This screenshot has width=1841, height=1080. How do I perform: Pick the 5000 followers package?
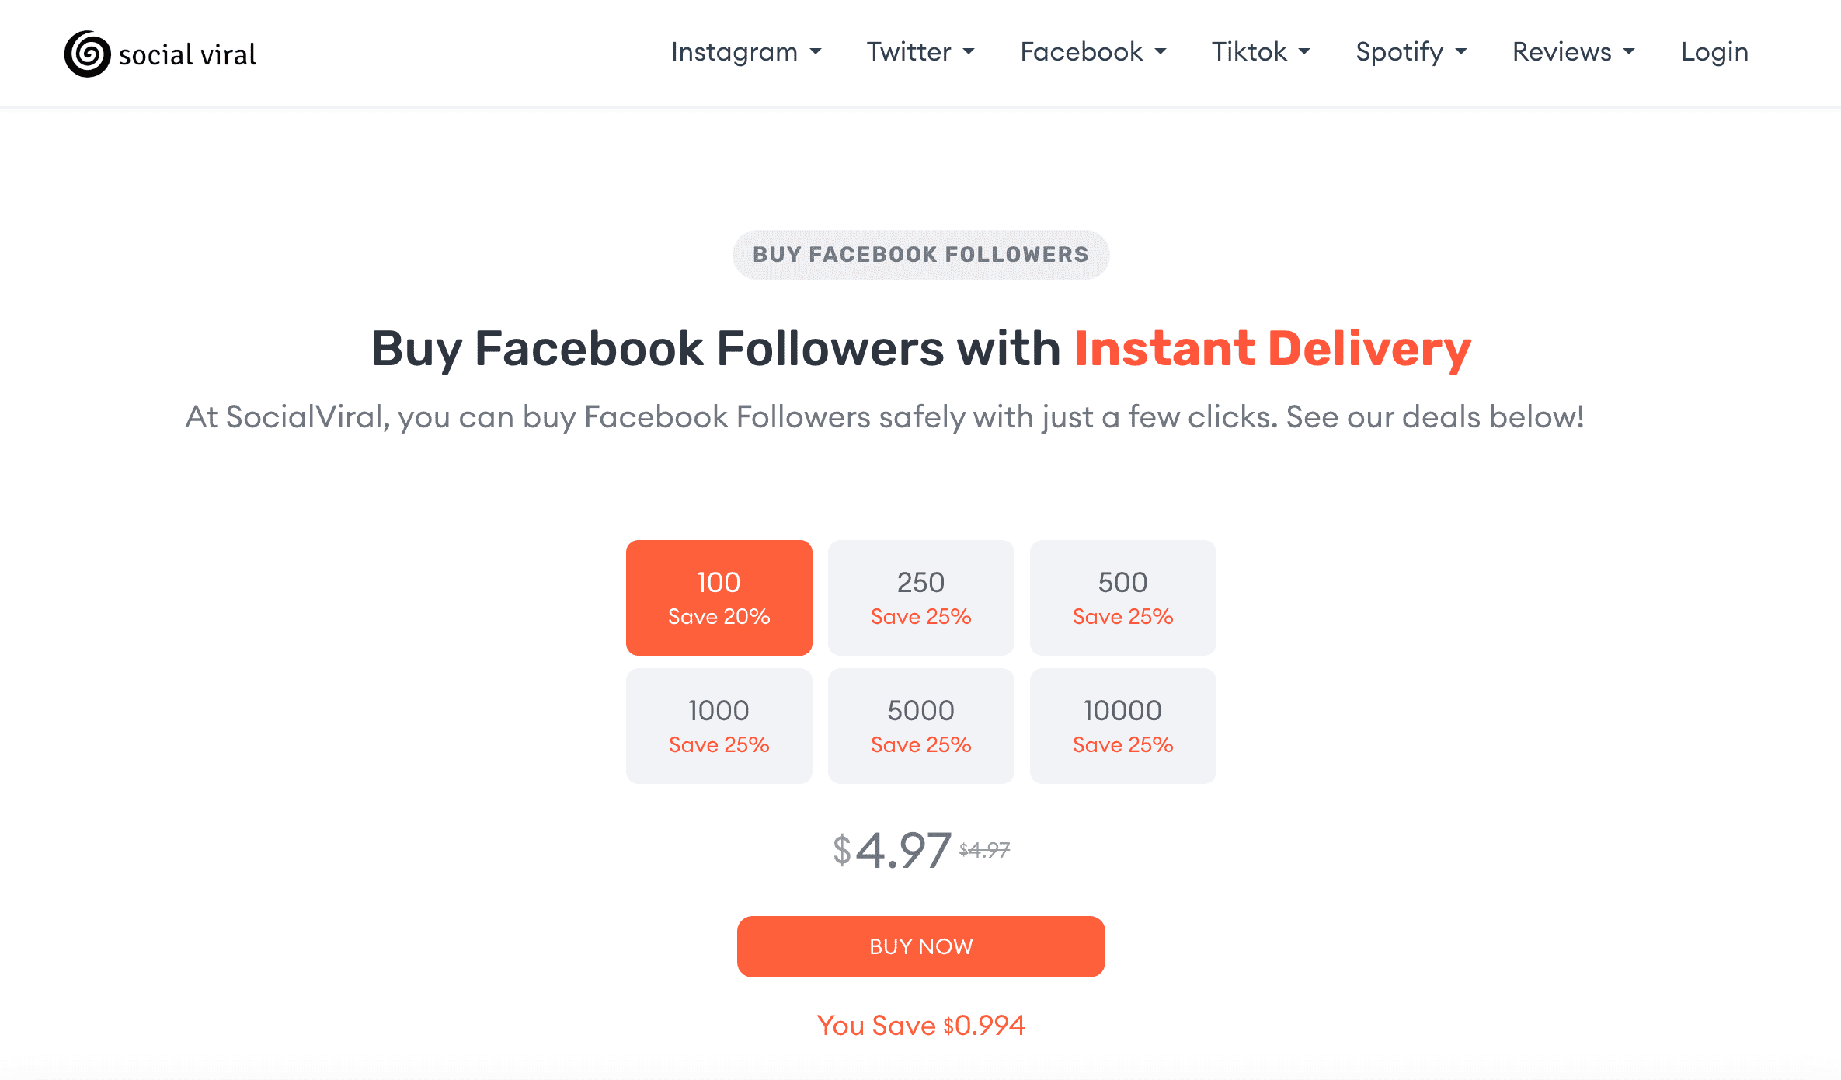pyautogui.click(x=920, y=725)
